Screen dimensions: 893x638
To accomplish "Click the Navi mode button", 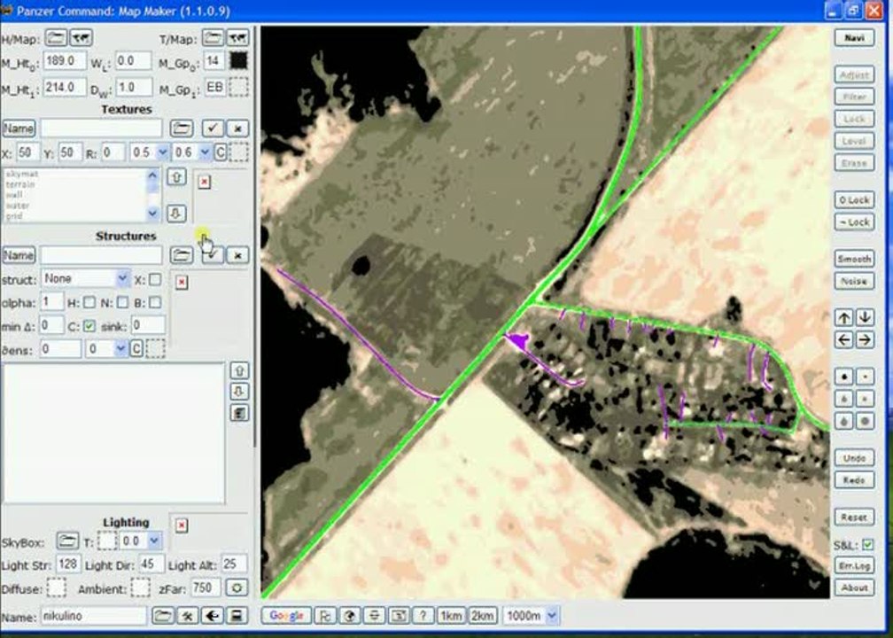I will click(x=854, y=38).
